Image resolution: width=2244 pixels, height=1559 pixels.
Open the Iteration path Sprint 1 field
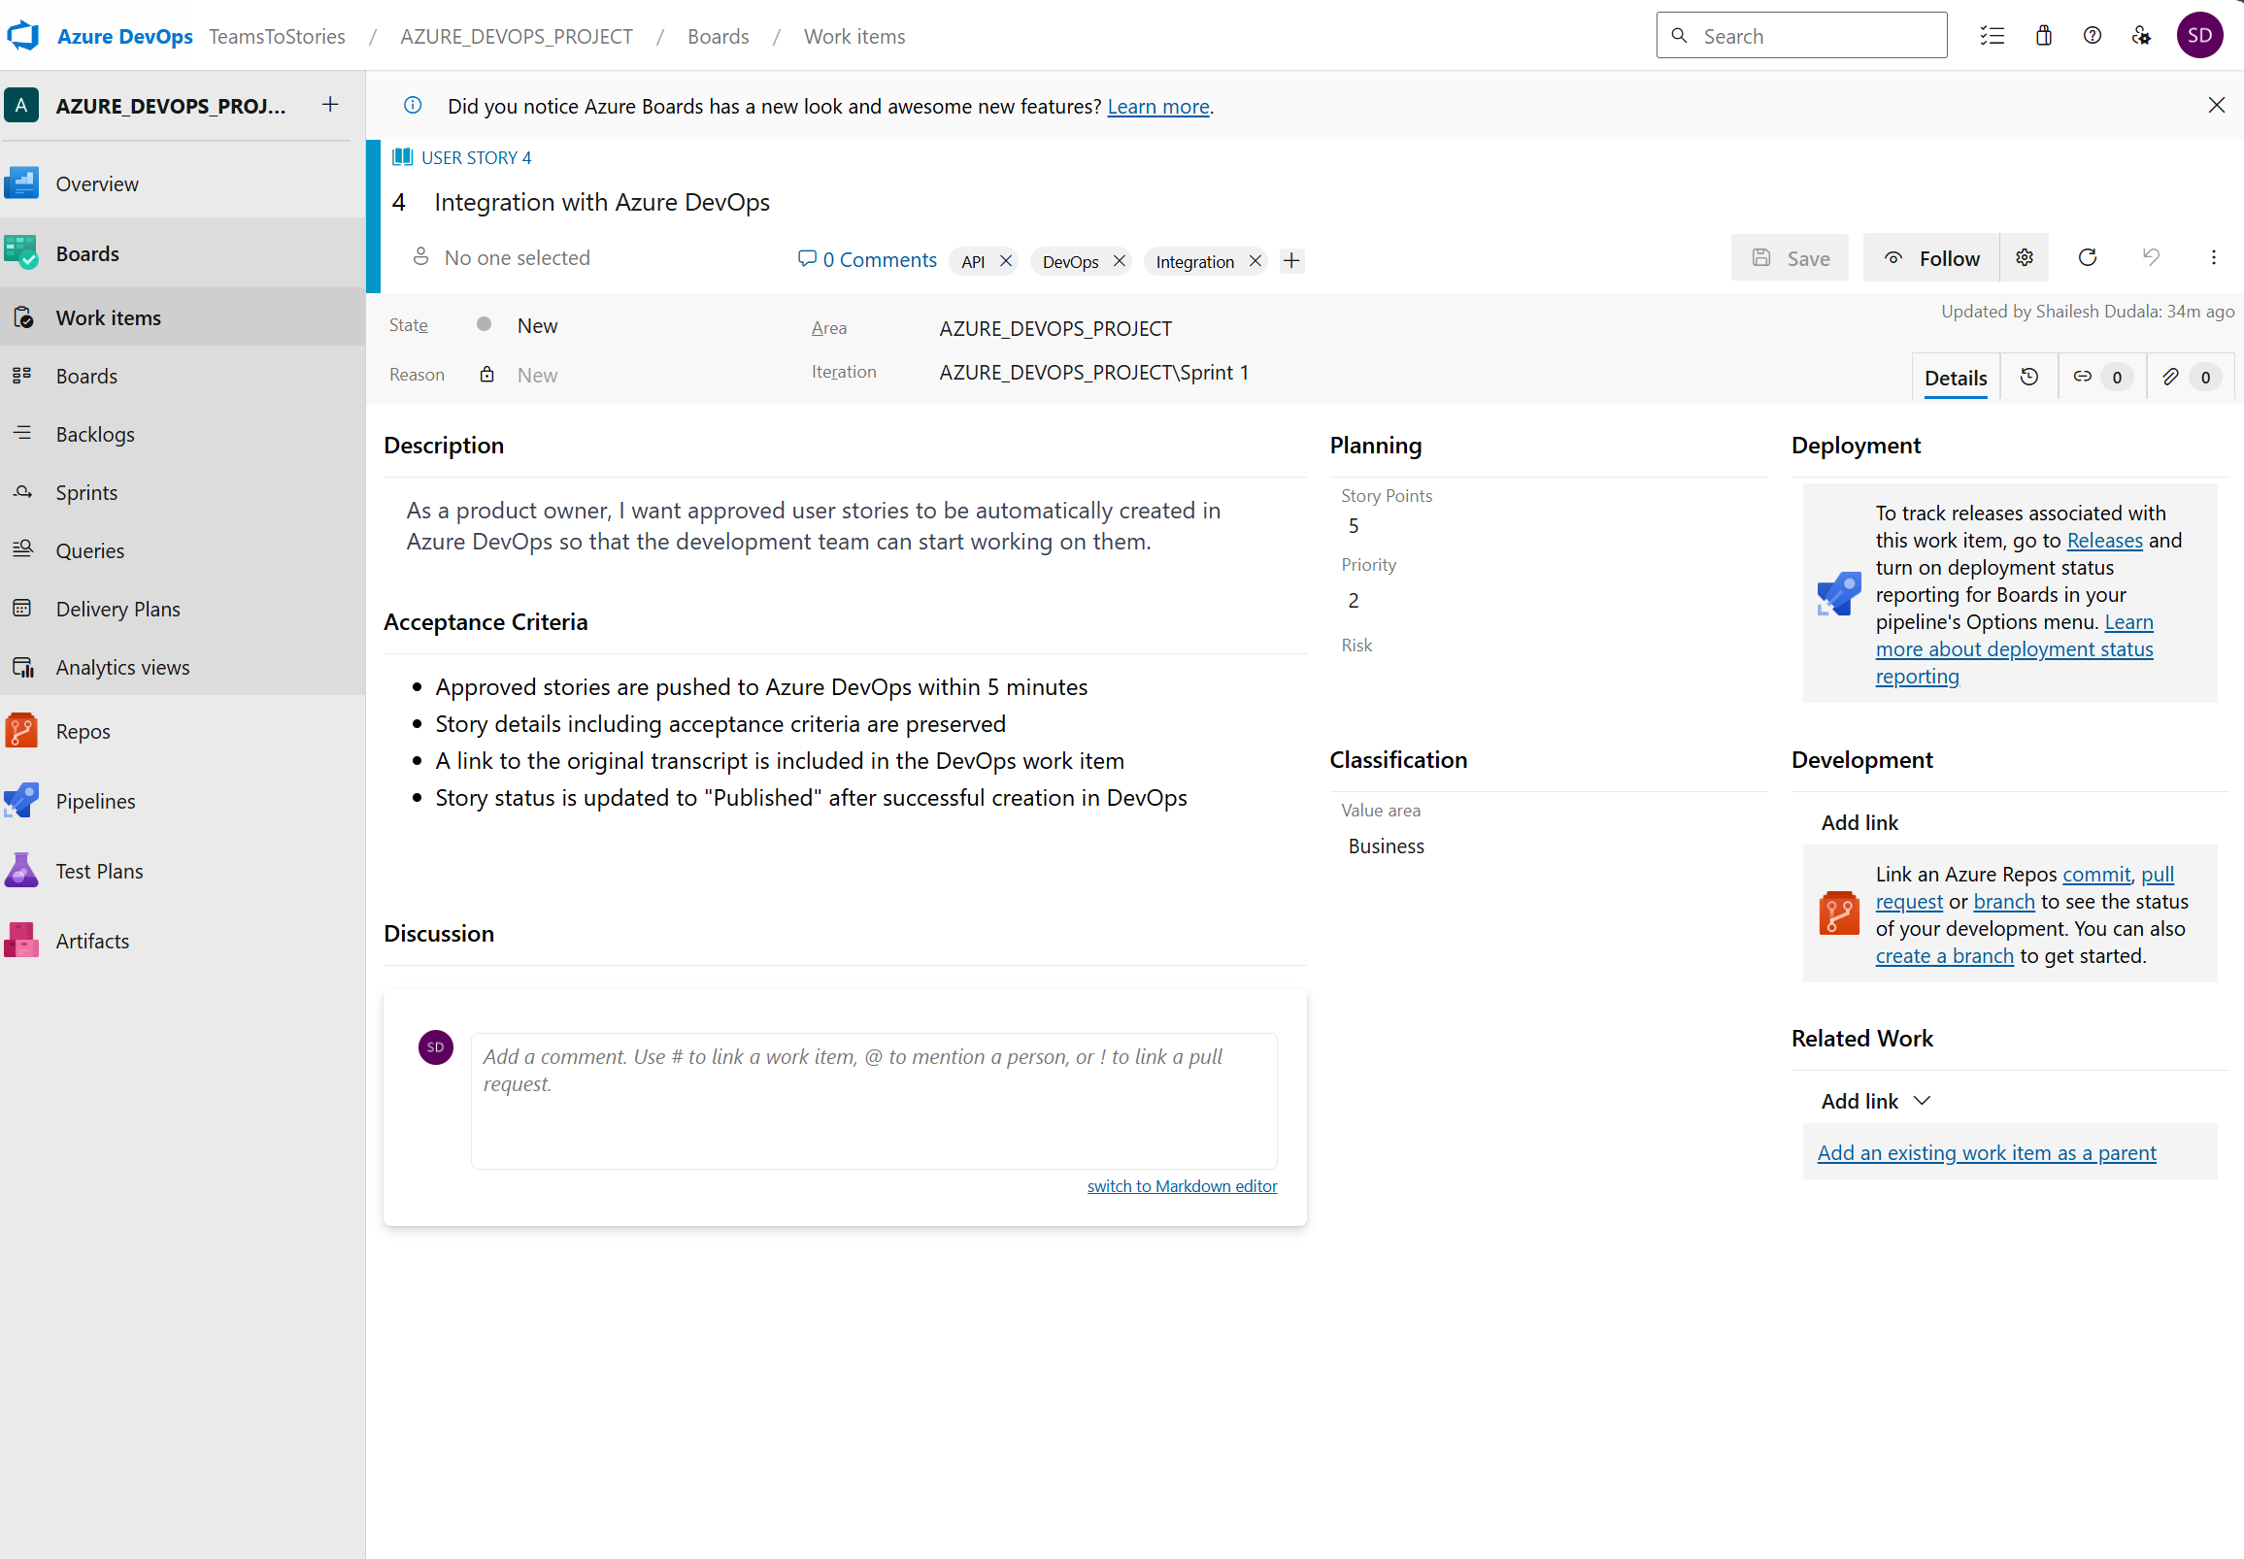(x=1093, y=372)
